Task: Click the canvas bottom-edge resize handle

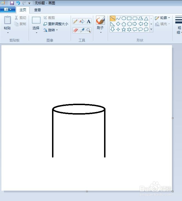Action: 87,192
